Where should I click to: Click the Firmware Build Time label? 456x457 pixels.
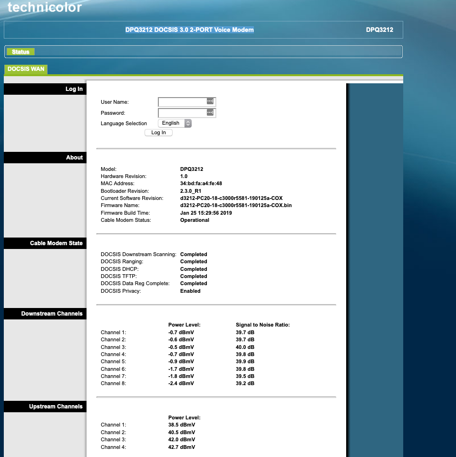(x=125, y=213)
